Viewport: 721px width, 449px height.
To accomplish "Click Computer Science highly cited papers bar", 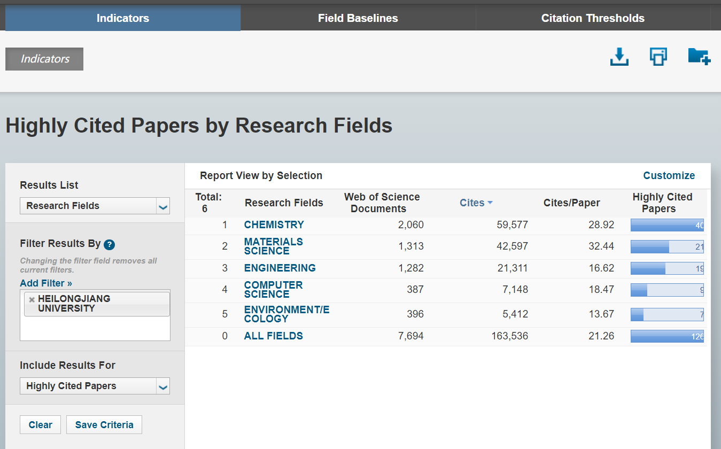I will [667, 290].
